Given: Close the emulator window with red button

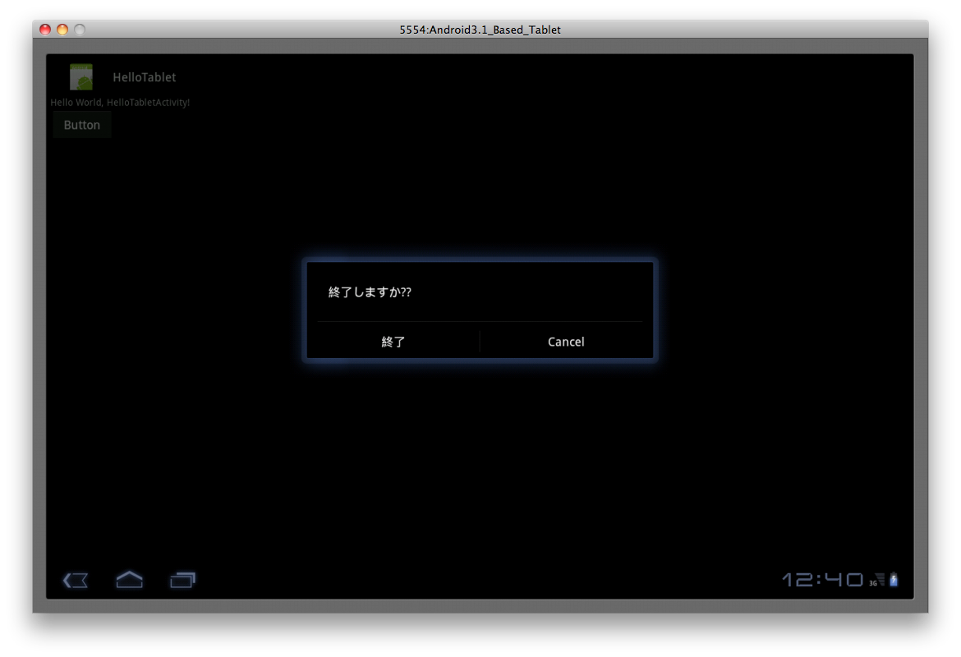Looking at the screenshot, I should tap(44, 30).
